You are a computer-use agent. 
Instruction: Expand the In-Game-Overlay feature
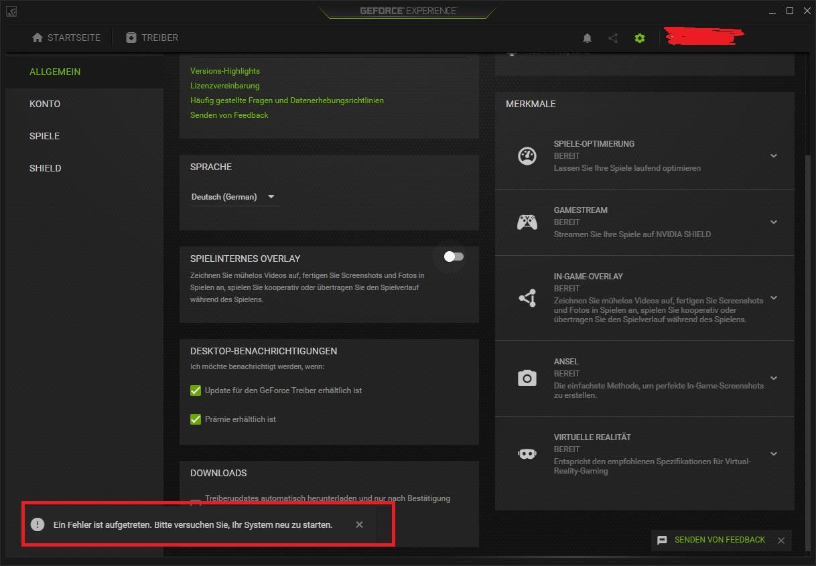pos(774,298)
